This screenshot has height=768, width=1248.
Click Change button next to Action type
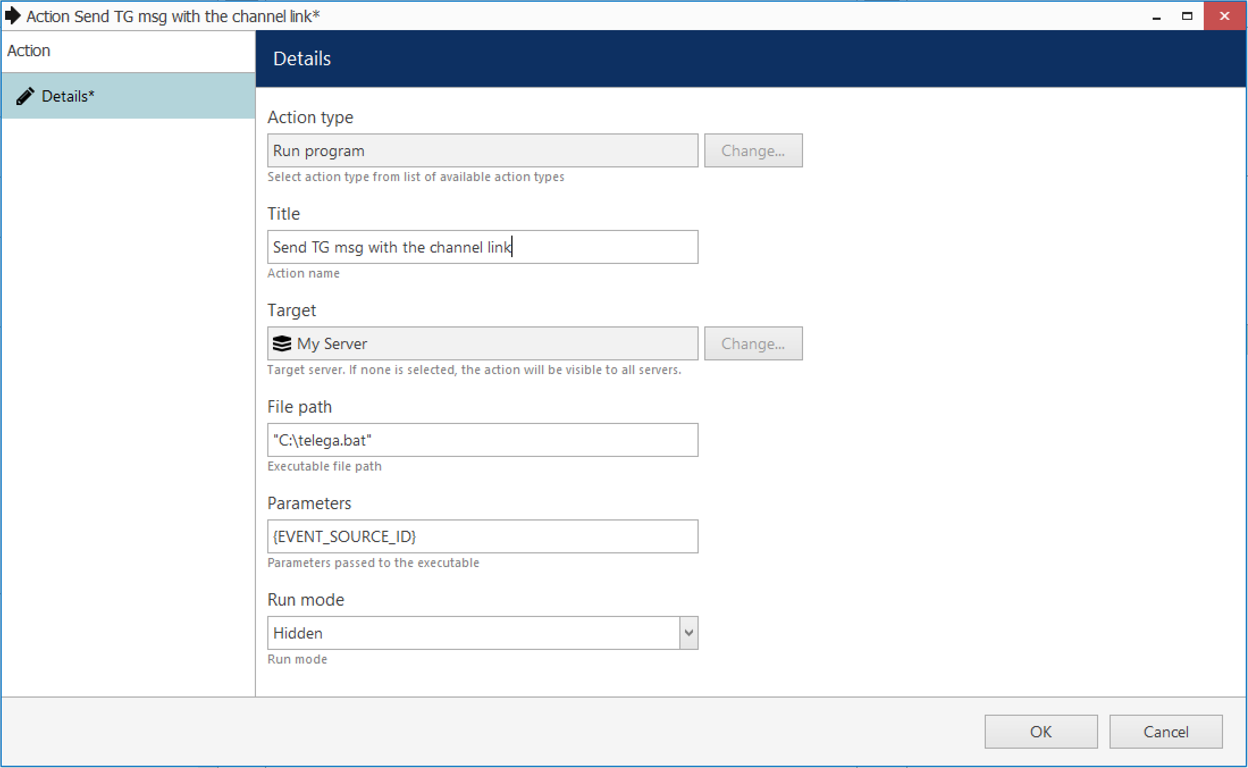(753, 151)
